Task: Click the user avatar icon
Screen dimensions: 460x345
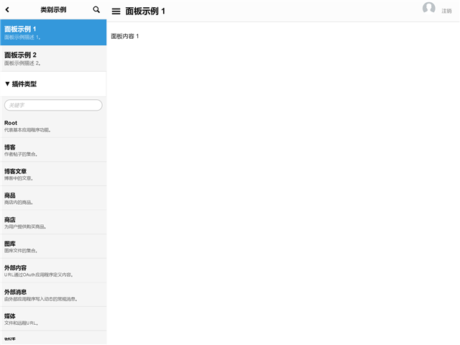Action: 429,9
